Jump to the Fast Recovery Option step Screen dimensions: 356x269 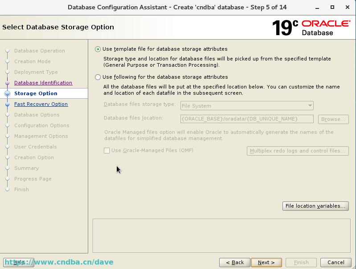(x=41, y=104)
